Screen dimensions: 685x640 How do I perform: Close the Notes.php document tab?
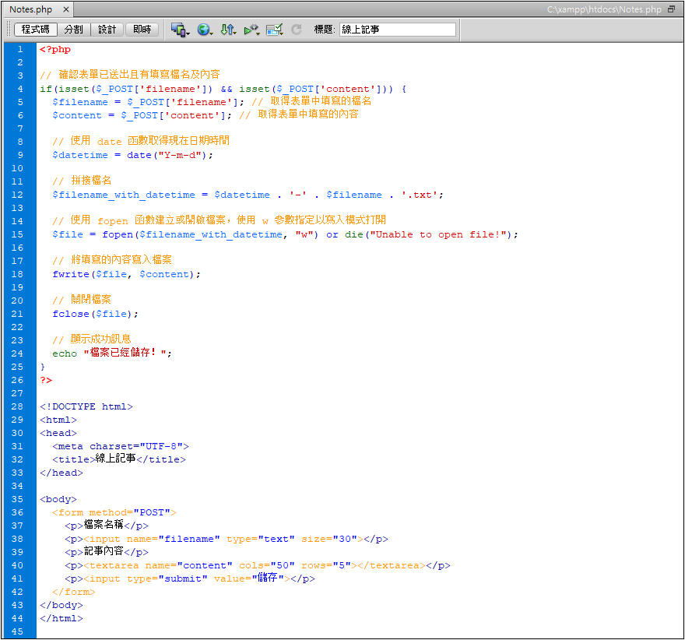coord(65,10)
